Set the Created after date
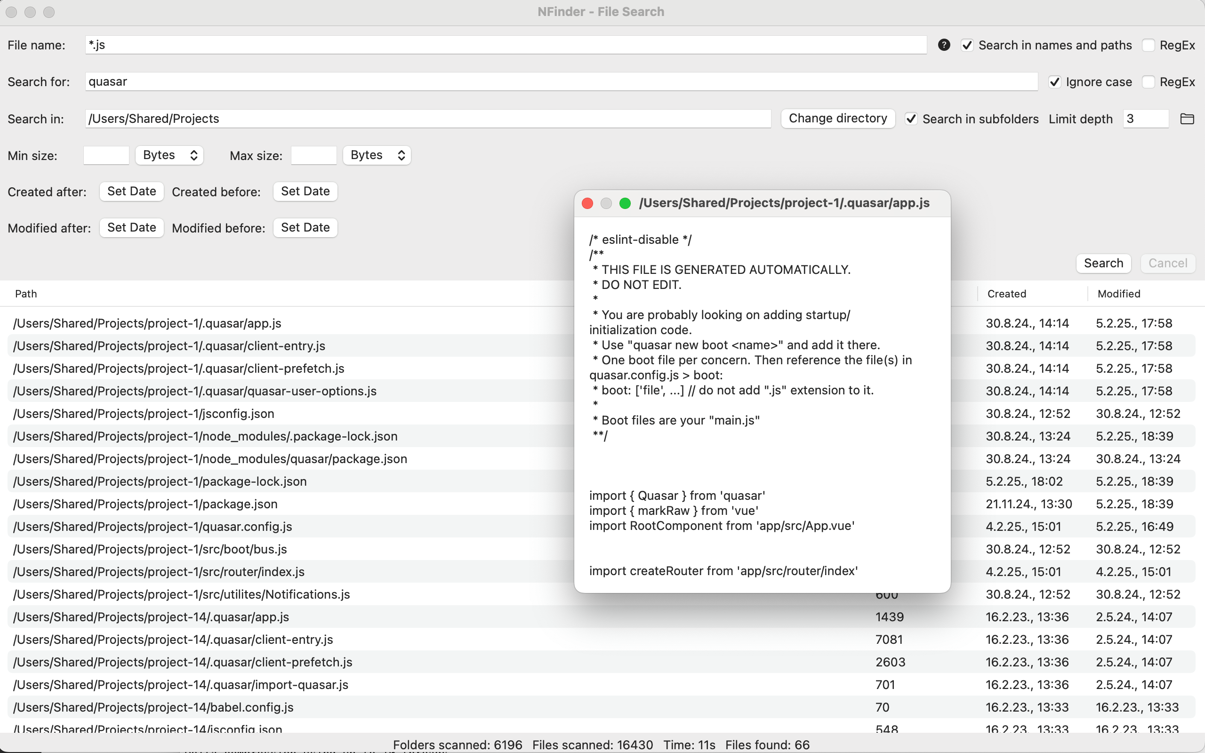Image resolution: width=1205 pixels, height=753 pixels. (x=132, y=191)
